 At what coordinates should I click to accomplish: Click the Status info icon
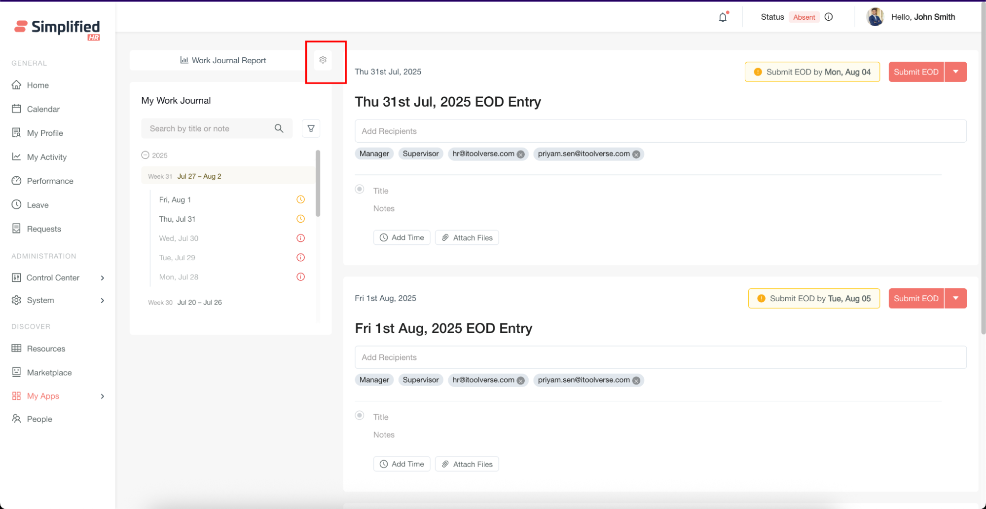click(829, 17)
